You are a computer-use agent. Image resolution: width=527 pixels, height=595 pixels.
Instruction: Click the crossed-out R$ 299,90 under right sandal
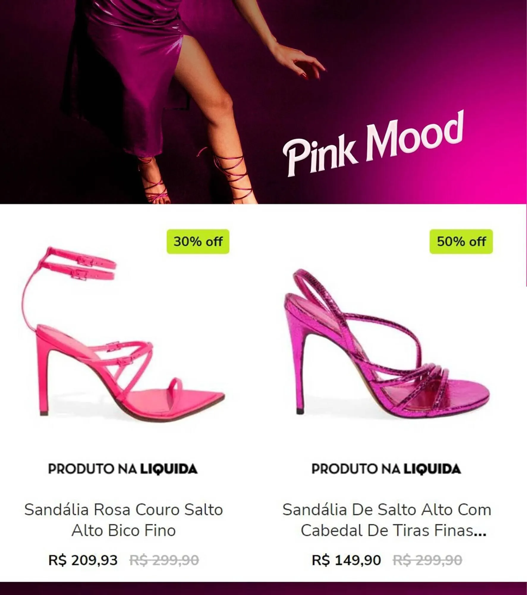pyautogui.click(x=427, y=560)
